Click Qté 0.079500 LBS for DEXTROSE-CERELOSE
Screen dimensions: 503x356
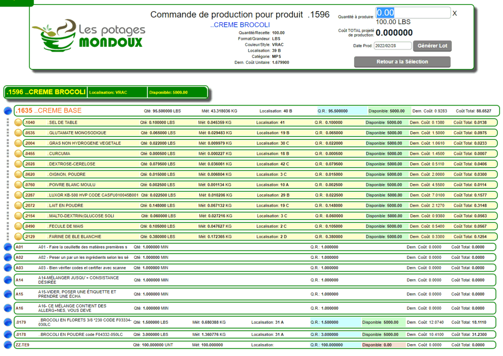click(x=158, y=164)
